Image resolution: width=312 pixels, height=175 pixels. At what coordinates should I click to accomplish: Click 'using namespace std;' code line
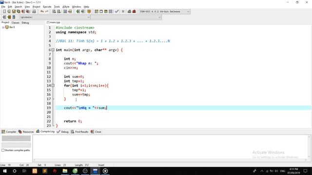(x=76, y=32)
